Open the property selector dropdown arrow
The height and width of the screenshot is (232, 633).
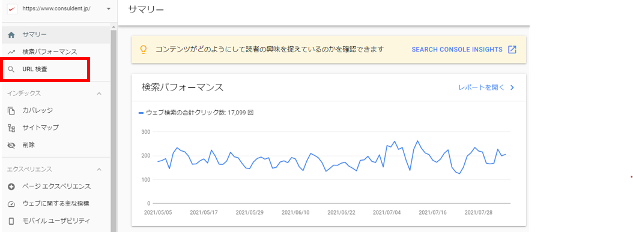pos(108,8)
